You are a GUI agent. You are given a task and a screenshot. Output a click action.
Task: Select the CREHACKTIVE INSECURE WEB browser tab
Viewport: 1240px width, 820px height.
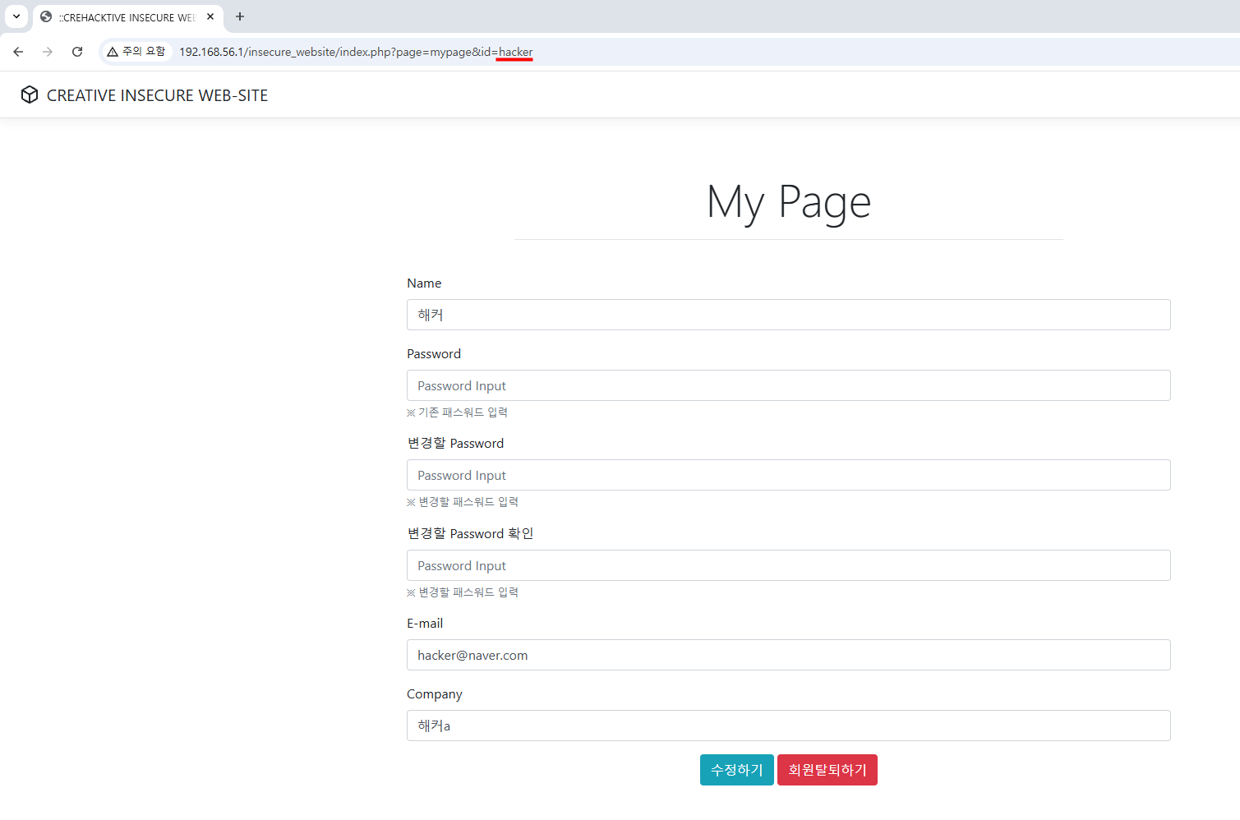pyautogui.click(x=128, y=17)
